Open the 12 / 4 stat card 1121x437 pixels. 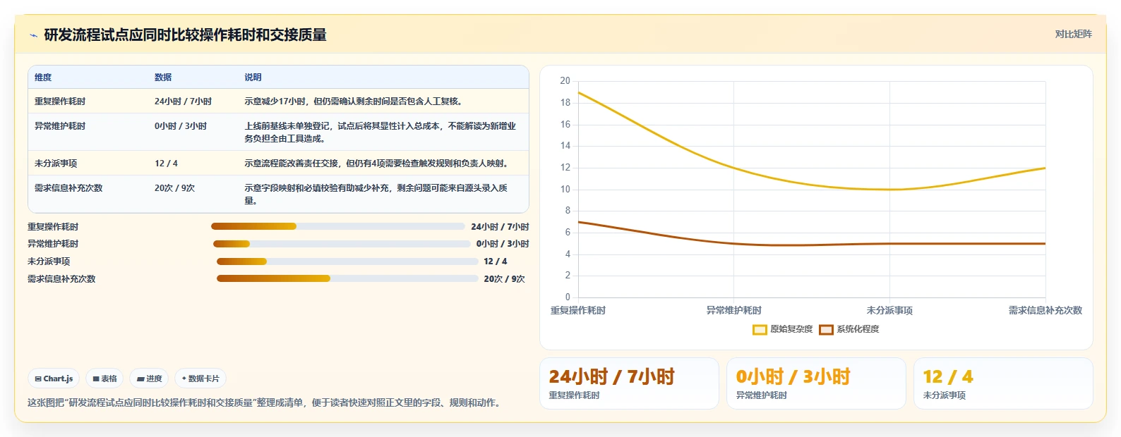(x=1003, y=383)
